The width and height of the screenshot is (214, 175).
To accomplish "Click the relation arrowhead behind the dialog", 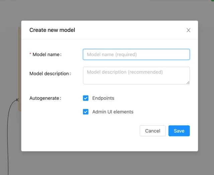I will 17,100.
